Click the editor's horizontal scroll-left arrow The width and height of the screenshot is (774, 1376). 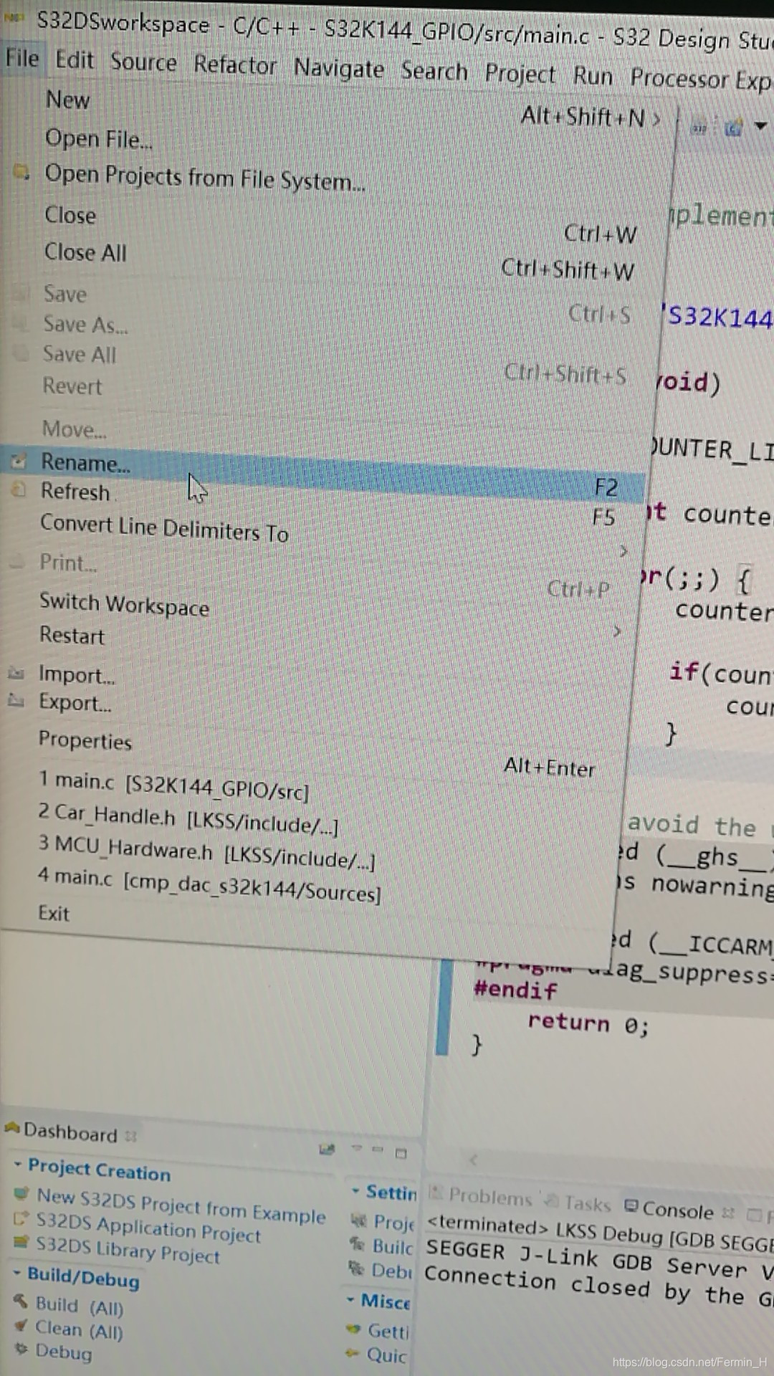473,1159
